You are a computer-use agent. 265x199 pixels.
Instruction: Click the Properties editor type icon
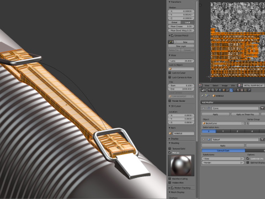tap(203, 90)
